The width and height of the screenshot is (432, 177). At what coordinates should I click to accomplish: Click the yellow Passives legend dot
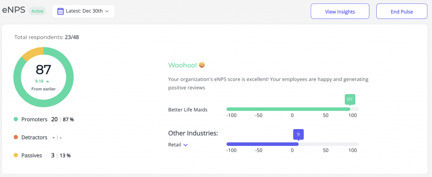pos(16,156)
